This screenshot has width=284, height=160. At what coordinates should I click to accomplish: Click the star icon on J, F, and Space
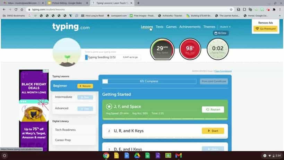pos(109,107)
